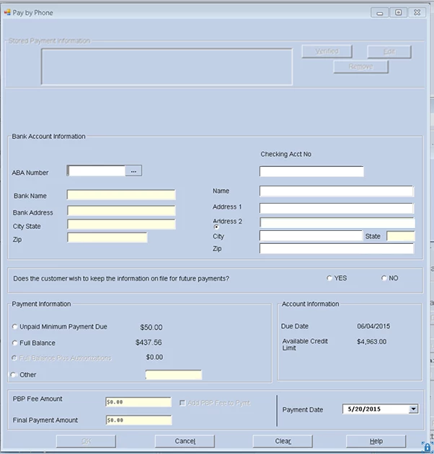Open Help for Pay by Phone
The image size is (434, 454).
tap(376, 441)
